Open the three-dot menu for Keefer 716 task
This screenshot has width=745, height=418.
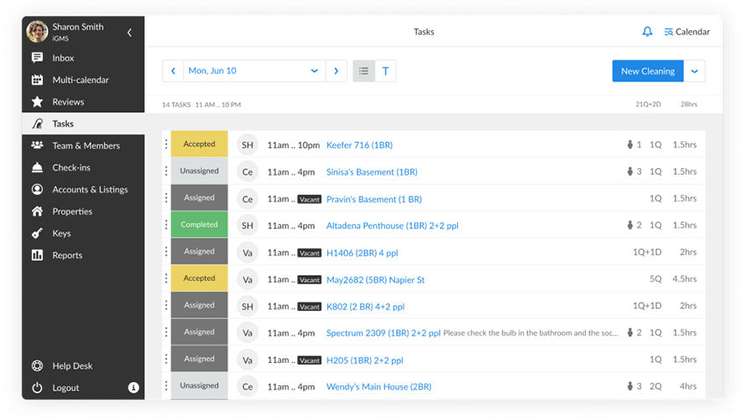pos(167,145)
